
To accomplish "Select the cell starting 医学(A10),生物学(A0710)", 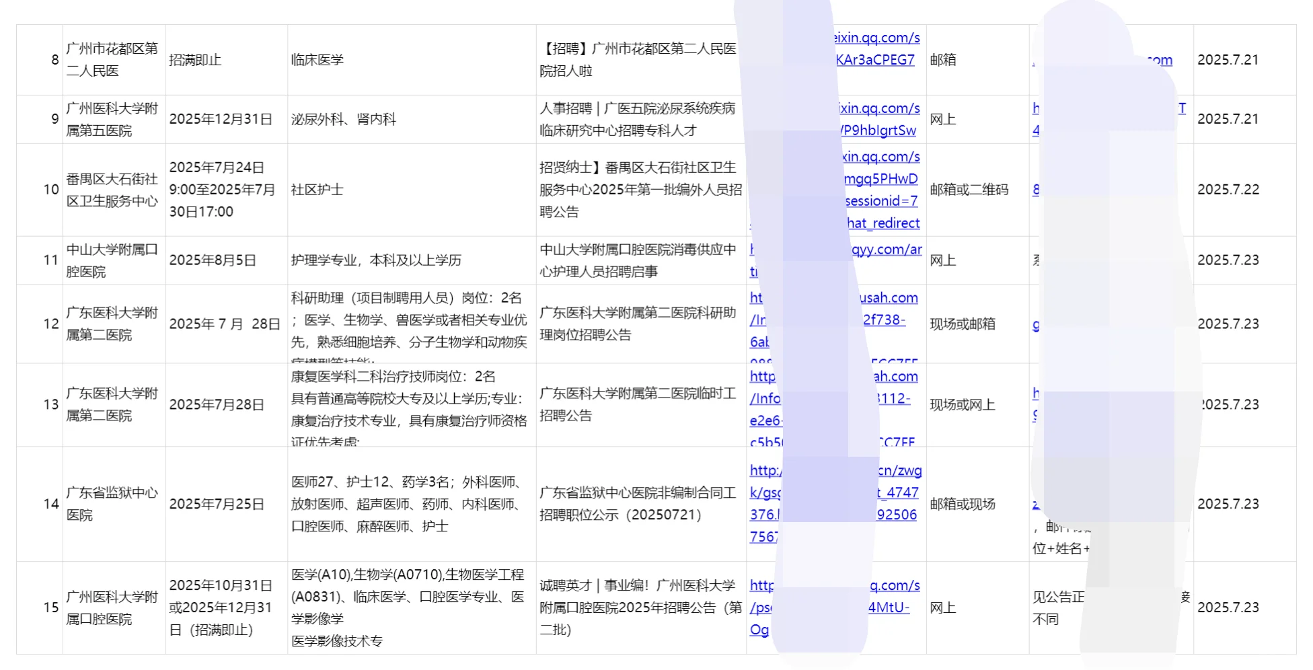I will 412,607.
